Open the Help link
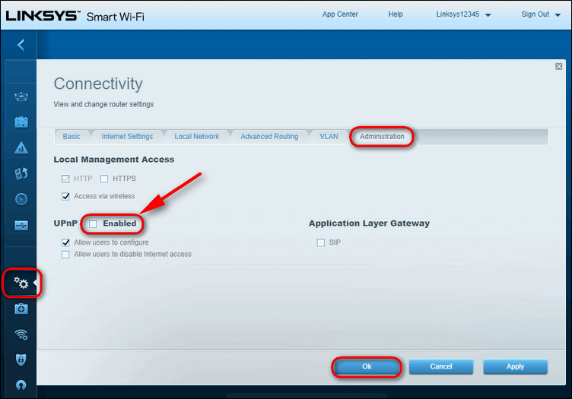572x399 pixels. tap(396, 14)
